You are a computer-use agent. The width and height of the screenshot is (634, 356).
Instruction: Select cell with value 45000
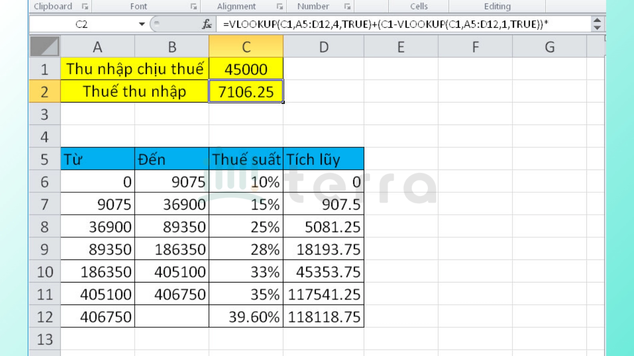246,69
